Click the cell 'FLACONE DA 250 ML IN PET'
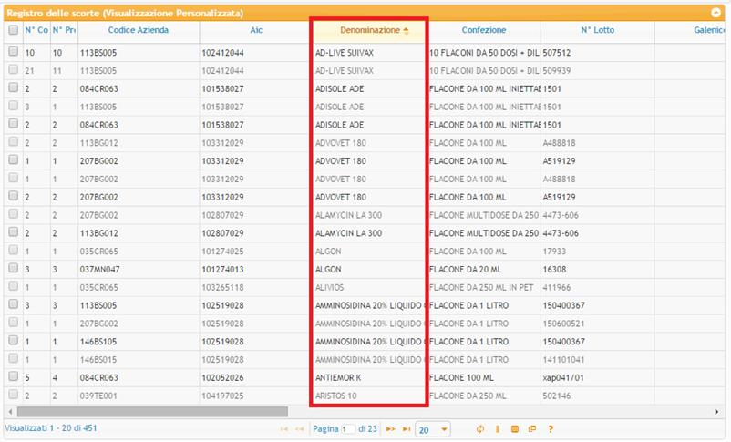Image resolution: width=731 pixels, height=442 pixels. (x=481, y=288)
